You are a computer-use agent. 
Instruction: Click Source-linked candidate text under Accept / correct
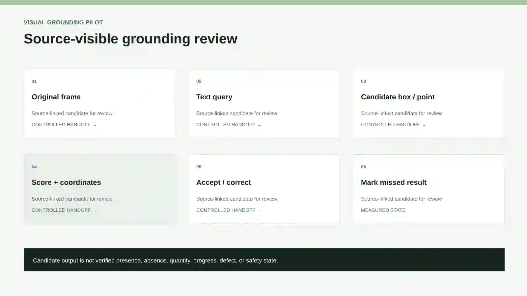pos(236,199)
